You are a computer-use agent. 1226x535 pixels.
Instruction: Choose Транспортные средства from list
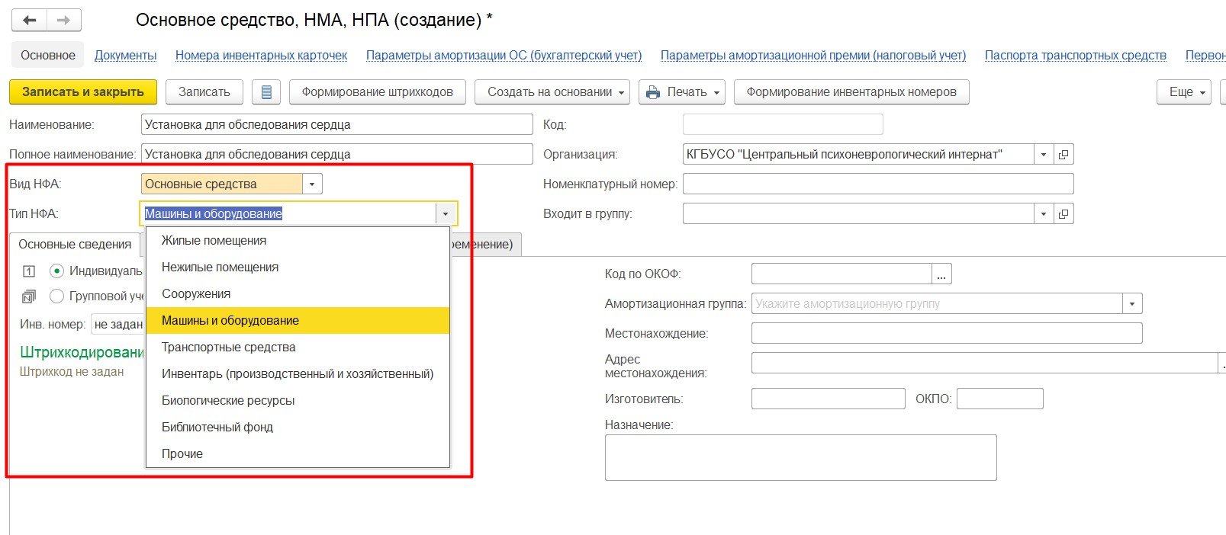pos(298,348)
